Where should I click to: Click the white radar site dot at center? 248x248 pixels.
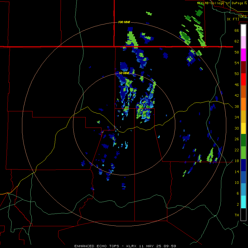[x=120, y=127]
